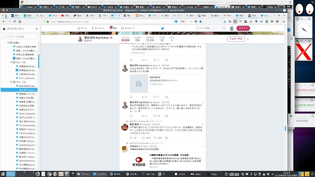Open the Twitter advanced search bookmark in sidebar

pyautogui.click(x=25, y=47)
